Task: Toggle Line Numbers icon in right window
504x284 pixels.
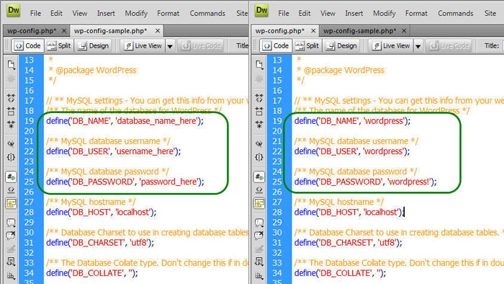Action: [259, 177]
